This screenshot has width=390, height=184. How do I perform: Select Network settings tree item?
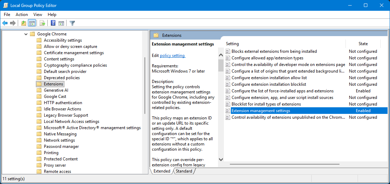click(x=59, y=140)
